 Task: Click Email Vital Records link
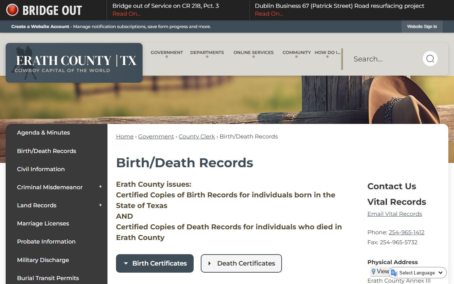395,214
